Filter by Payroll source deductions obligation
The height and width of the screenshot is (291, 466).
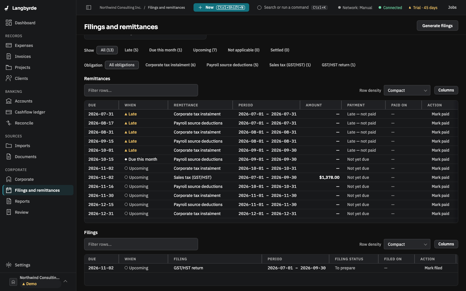point(232,65)
